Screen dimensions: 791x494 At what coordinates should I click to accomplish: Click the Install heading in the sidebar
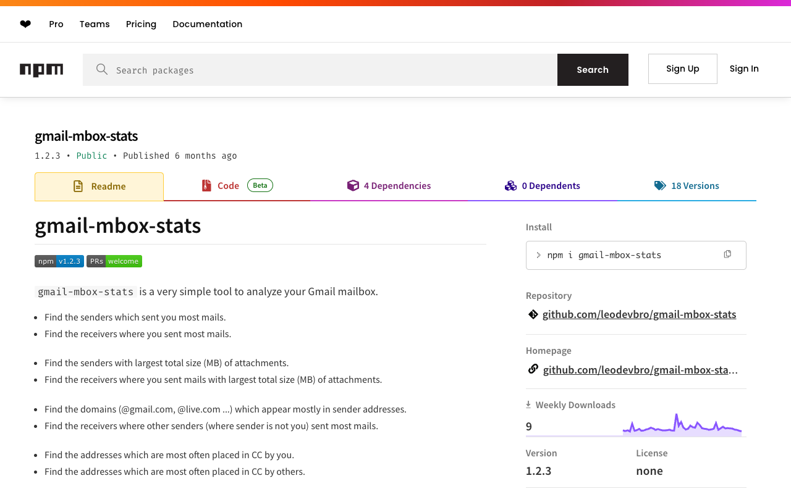click(539, 227)
